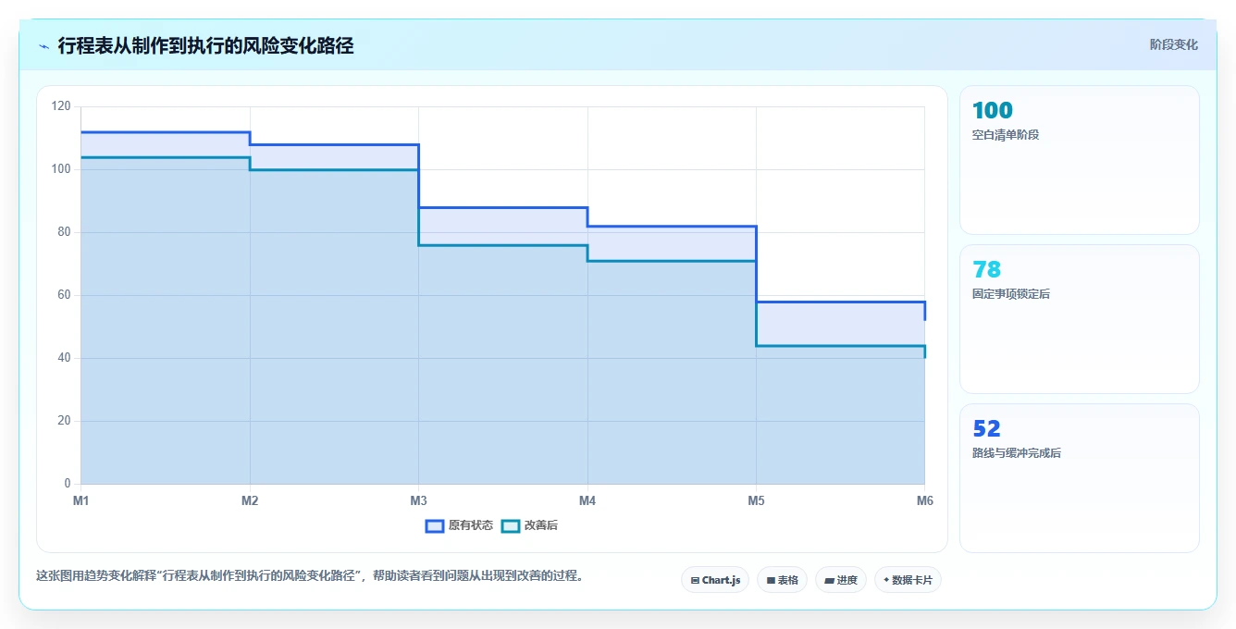Click the chart description sentence below the chart
This screenshot has width=1236, height=629.
click(x=310, y=575)
